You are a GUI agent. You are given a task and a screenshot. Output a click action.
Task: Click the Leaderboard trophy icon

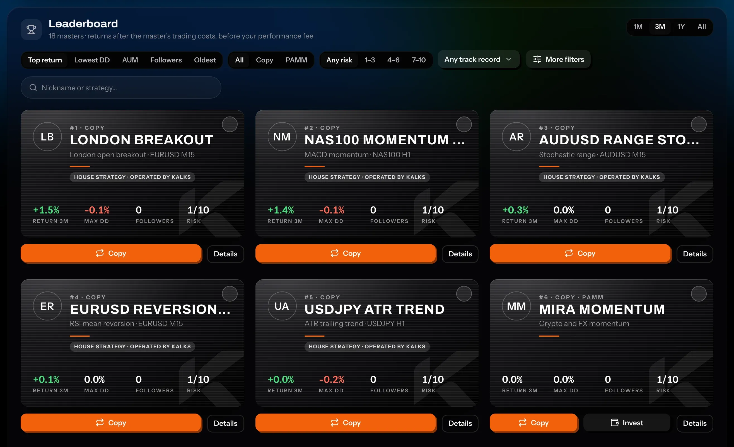point(31,30)
